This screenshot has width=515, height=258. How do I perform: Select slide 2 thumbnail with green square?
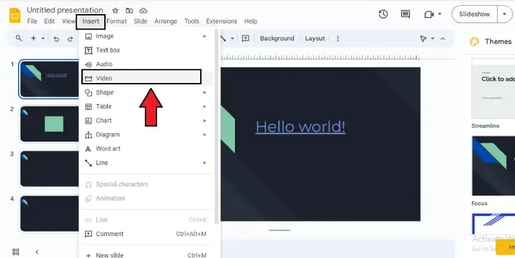50,124
